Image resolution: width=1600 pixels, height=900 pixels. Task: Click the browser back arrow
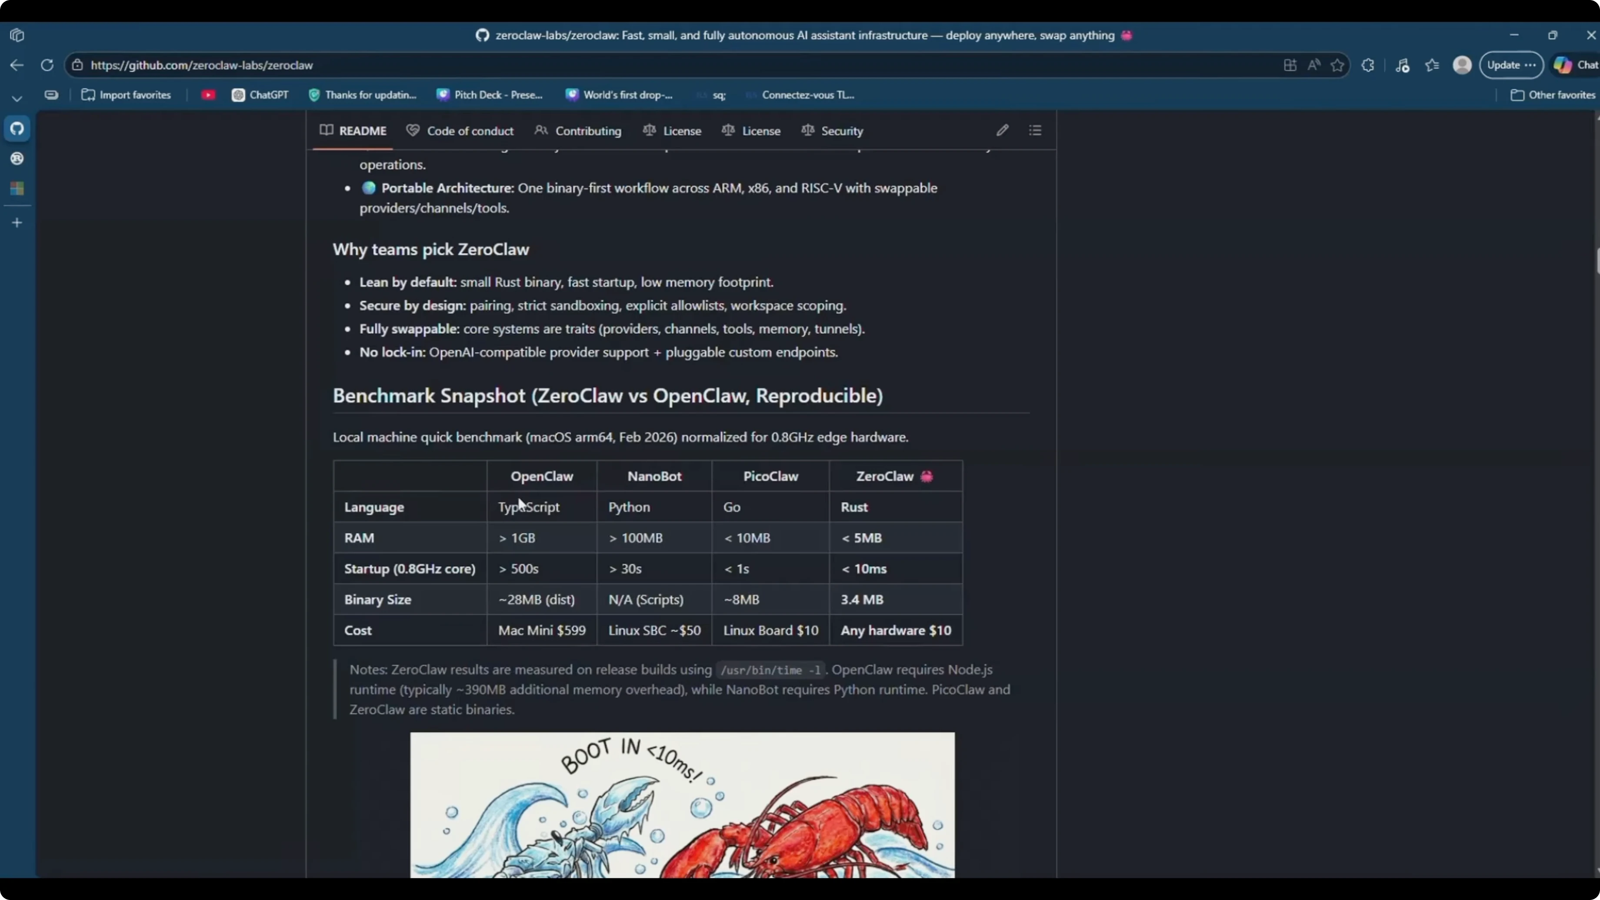tap(17, 65)
